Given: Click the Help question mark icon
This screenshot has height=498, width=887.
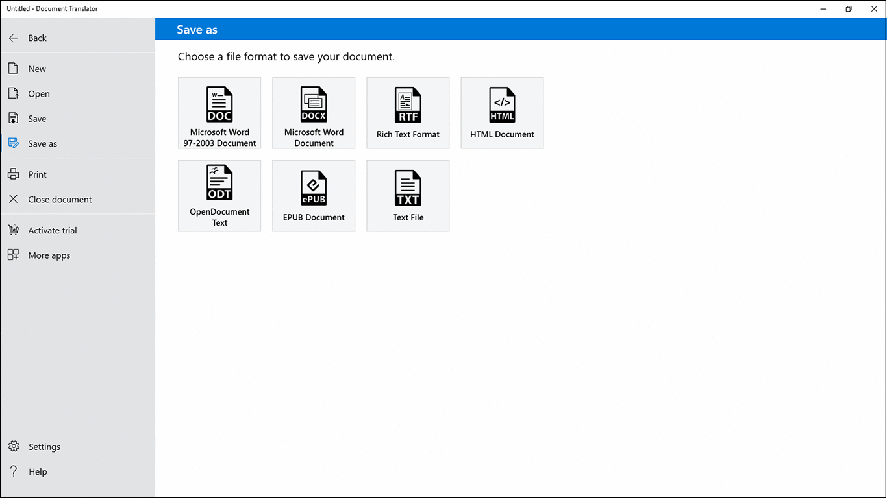Looking at the screenshot, I should (x=14, y=471).
